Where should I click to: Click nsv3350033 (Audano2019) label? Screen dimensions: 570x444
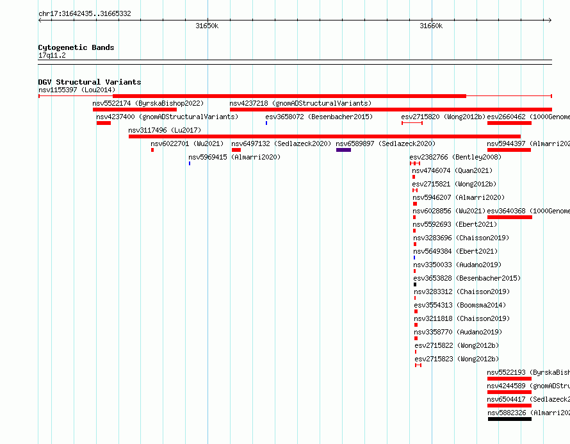(457, 265)
